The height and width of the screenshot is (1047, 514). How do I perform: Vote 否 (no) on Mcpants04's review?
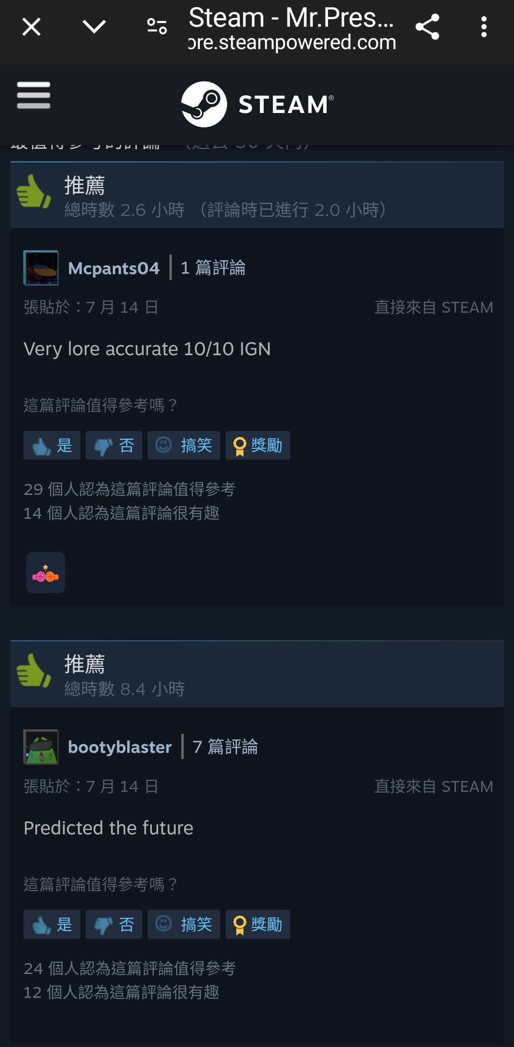(x=114, y=445)
